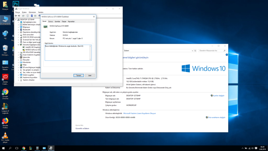The height and width of the screenshot is (151, 268).
Task: Open the Olaylar tab
Action: click(64, 21)
